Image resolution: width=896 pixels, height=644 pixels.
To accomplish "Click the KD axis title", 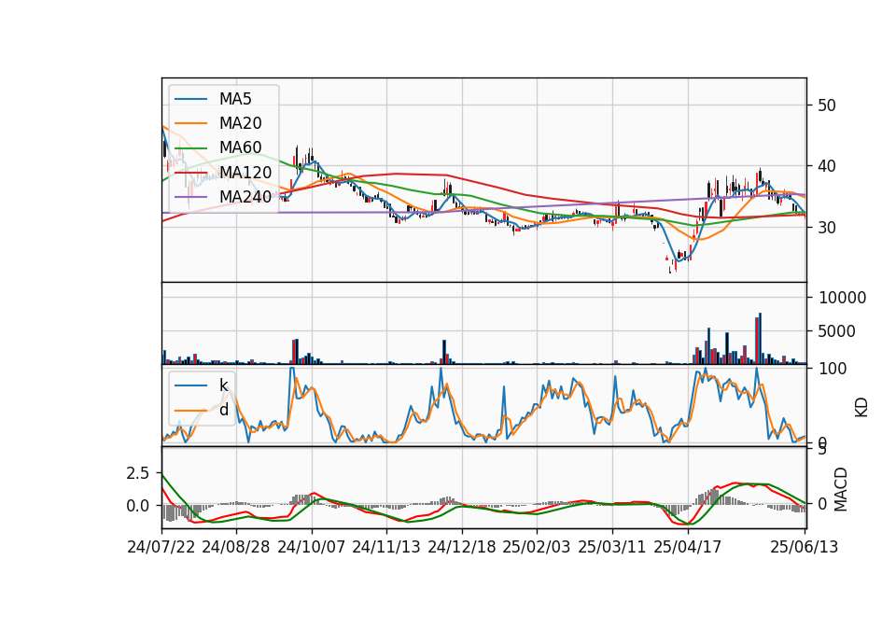I will 861,408.
